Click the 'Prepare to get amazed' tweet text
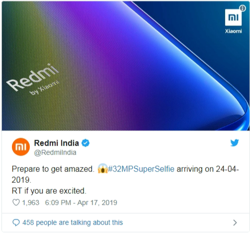The width and height of the screenshot is (250, 234). 53,169
